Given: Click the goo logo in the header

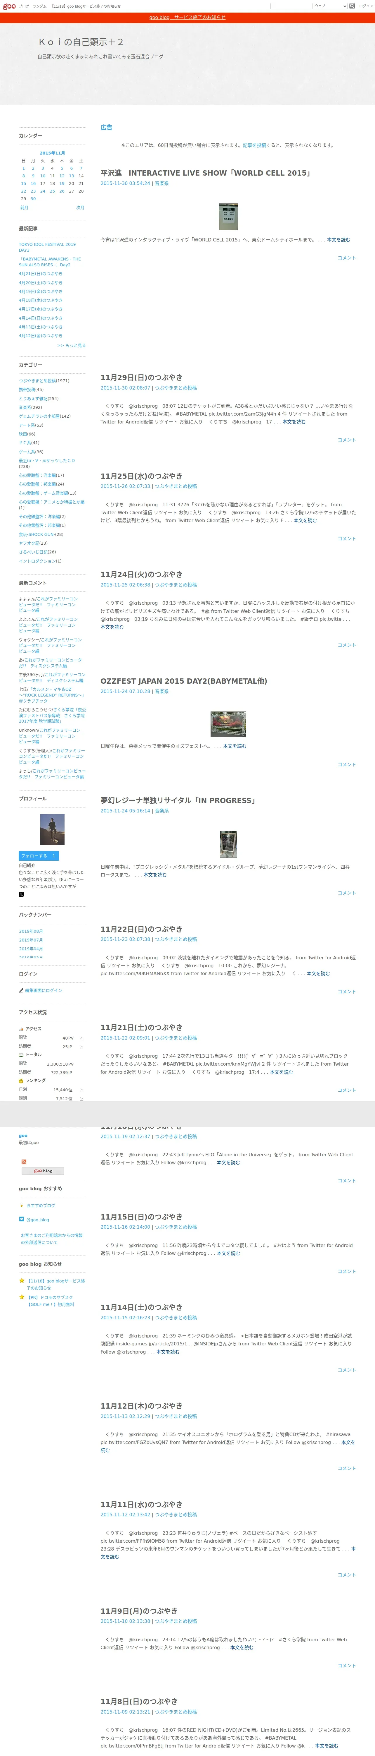Looking at the screenshot, I should pos(9,6).
